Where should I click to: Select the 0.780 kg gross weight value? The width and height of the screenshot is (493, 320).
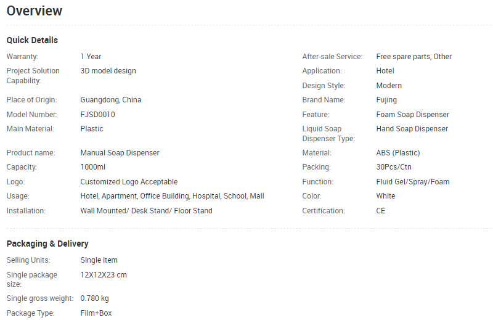click(x=95, y=298)
